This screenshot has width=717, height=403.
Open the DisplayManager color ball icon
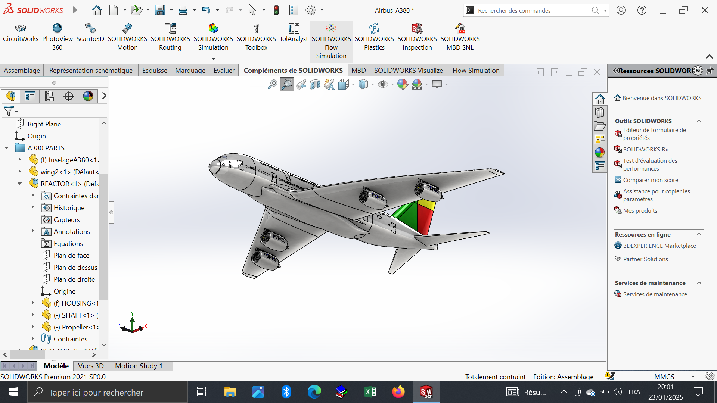[88, 96]
